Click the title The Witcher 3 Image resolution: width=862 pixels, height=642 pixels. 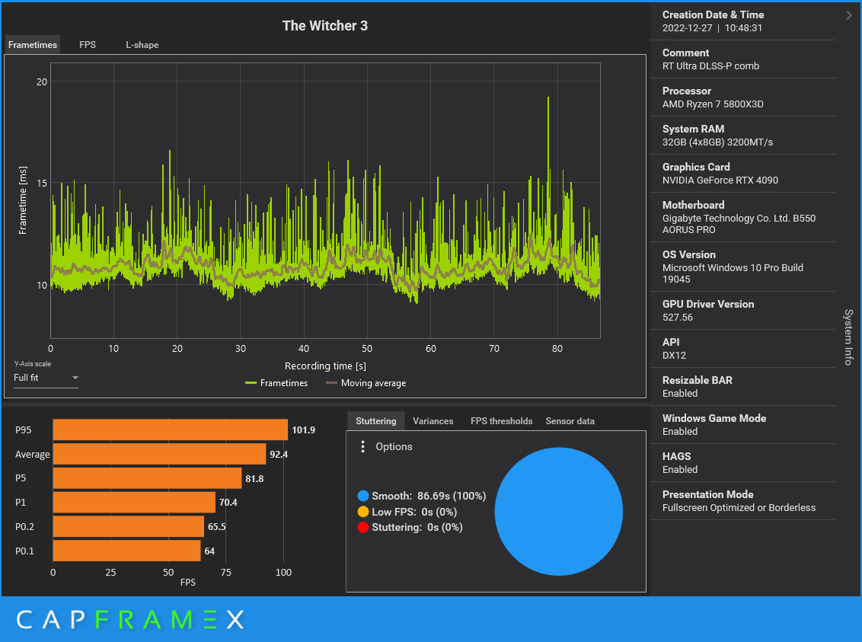(x=325, y=26)
